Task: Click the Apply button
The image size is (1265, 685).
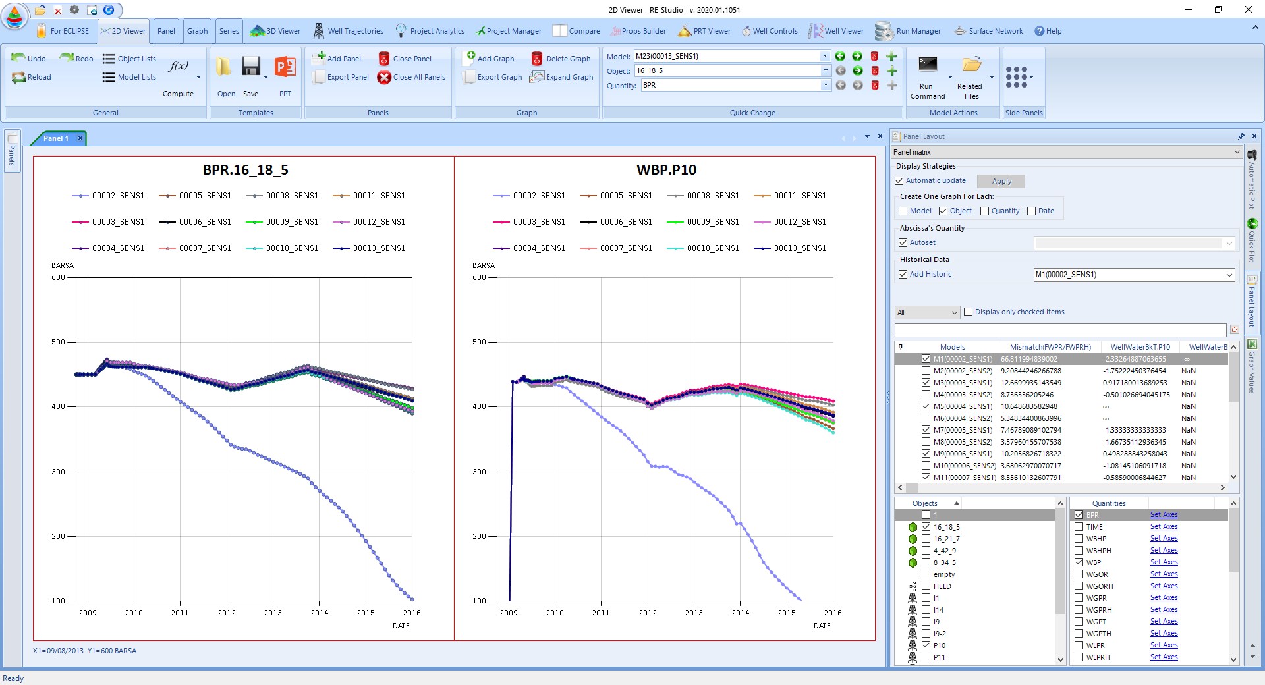Action: [1001, 181]
